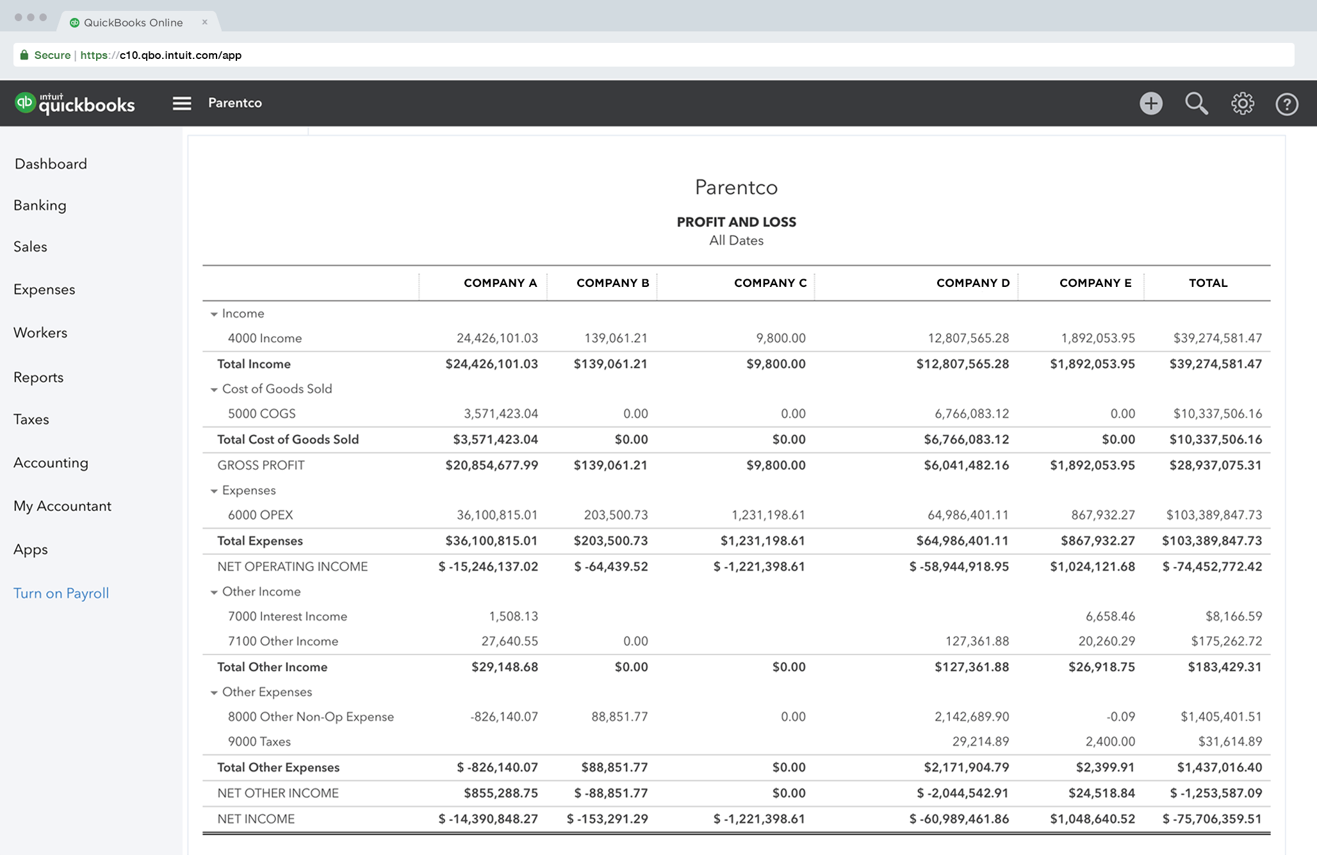Click net operating income total $ -74,452,772.42

coord(1212,567)
